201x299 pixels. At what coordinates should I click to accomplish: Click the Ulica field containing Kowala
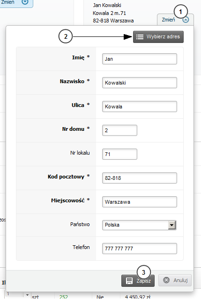pos(140,107)
